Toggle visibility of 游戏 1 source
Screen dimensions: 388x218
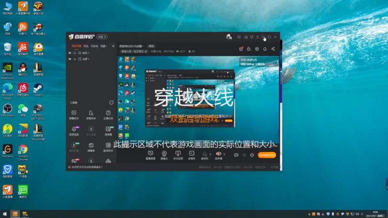tap(70, 53)
